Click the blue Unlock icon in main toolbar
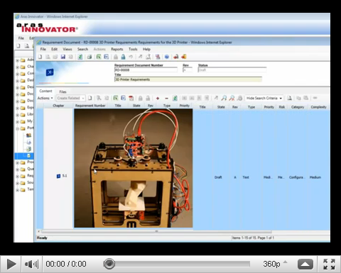The width and height of the screenshot is (341, 273). (x=123, y=57)
